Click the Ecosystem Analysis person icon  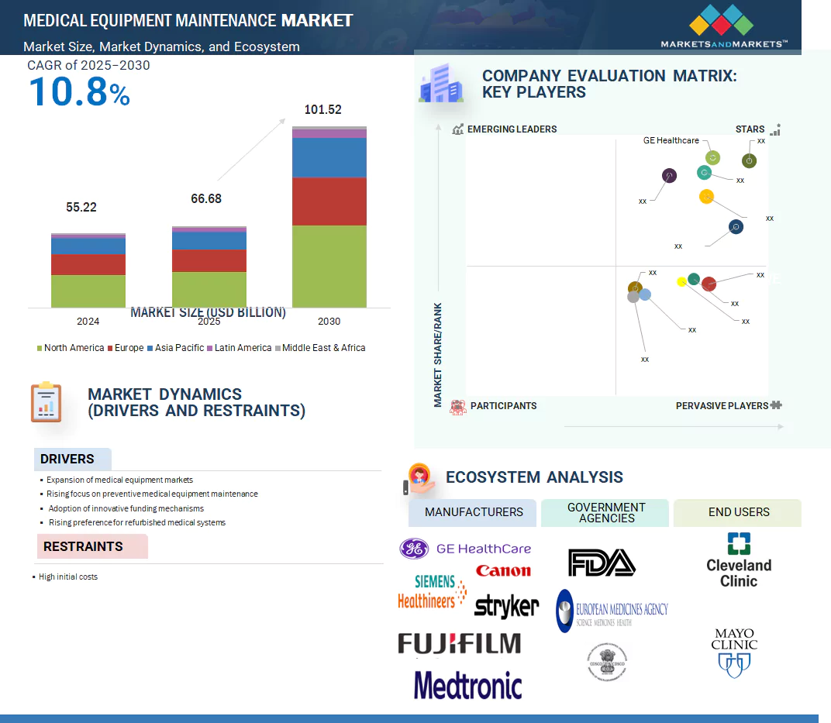419,478
